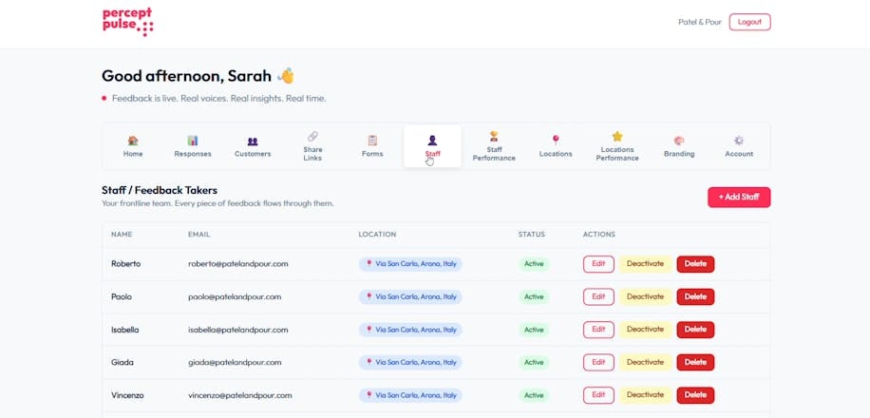Go to the Customers tab label
The height and width of the screenshot is (418, 870).
[x=253, y=154]
